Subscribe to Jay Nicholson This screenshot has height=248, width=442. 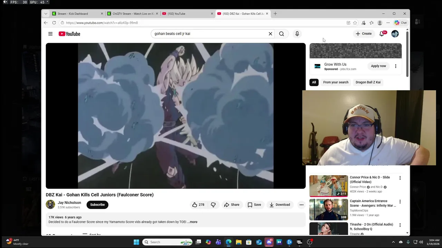[x=97, y=205]
